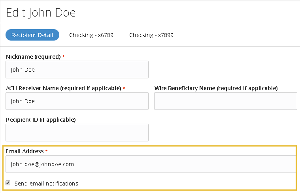Screen dimensions: 300x193
Task: Click the red asterisk after ACH Receiver Name
Action: [124, 89]
